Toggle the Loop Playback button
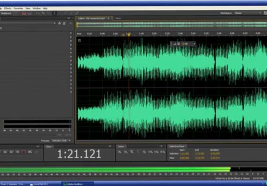 30,152
